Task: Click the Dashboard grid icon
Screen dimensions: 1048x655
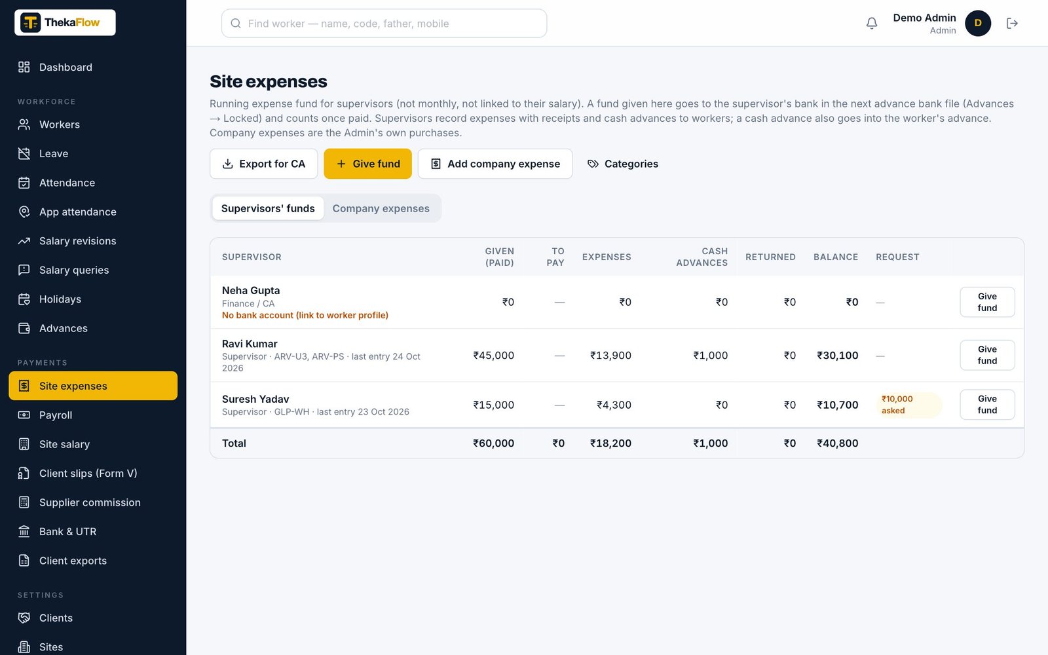Action: tap(24, 67)
